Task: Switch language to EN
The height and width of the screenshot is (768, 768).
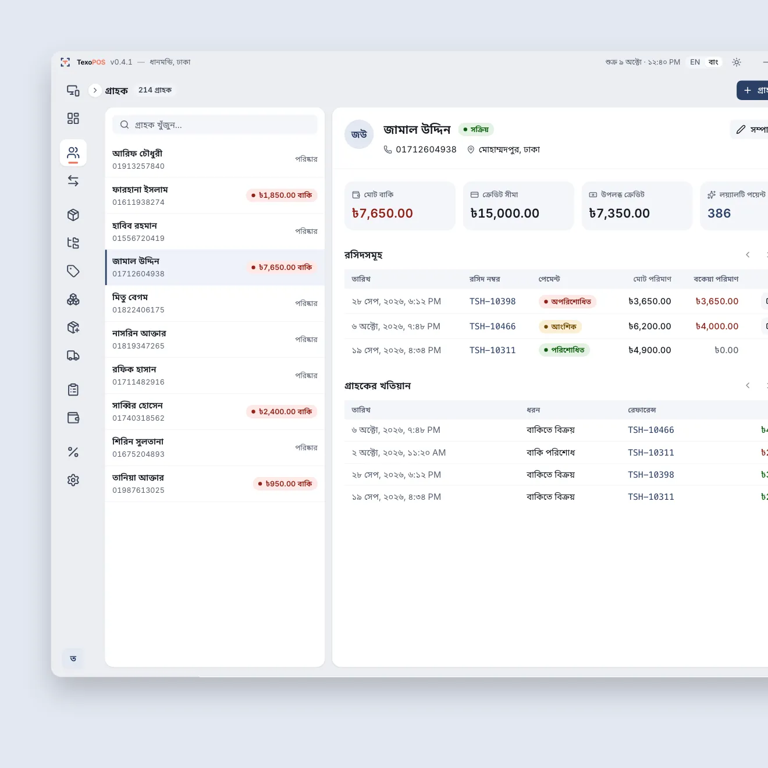Action: pos(695,62)
